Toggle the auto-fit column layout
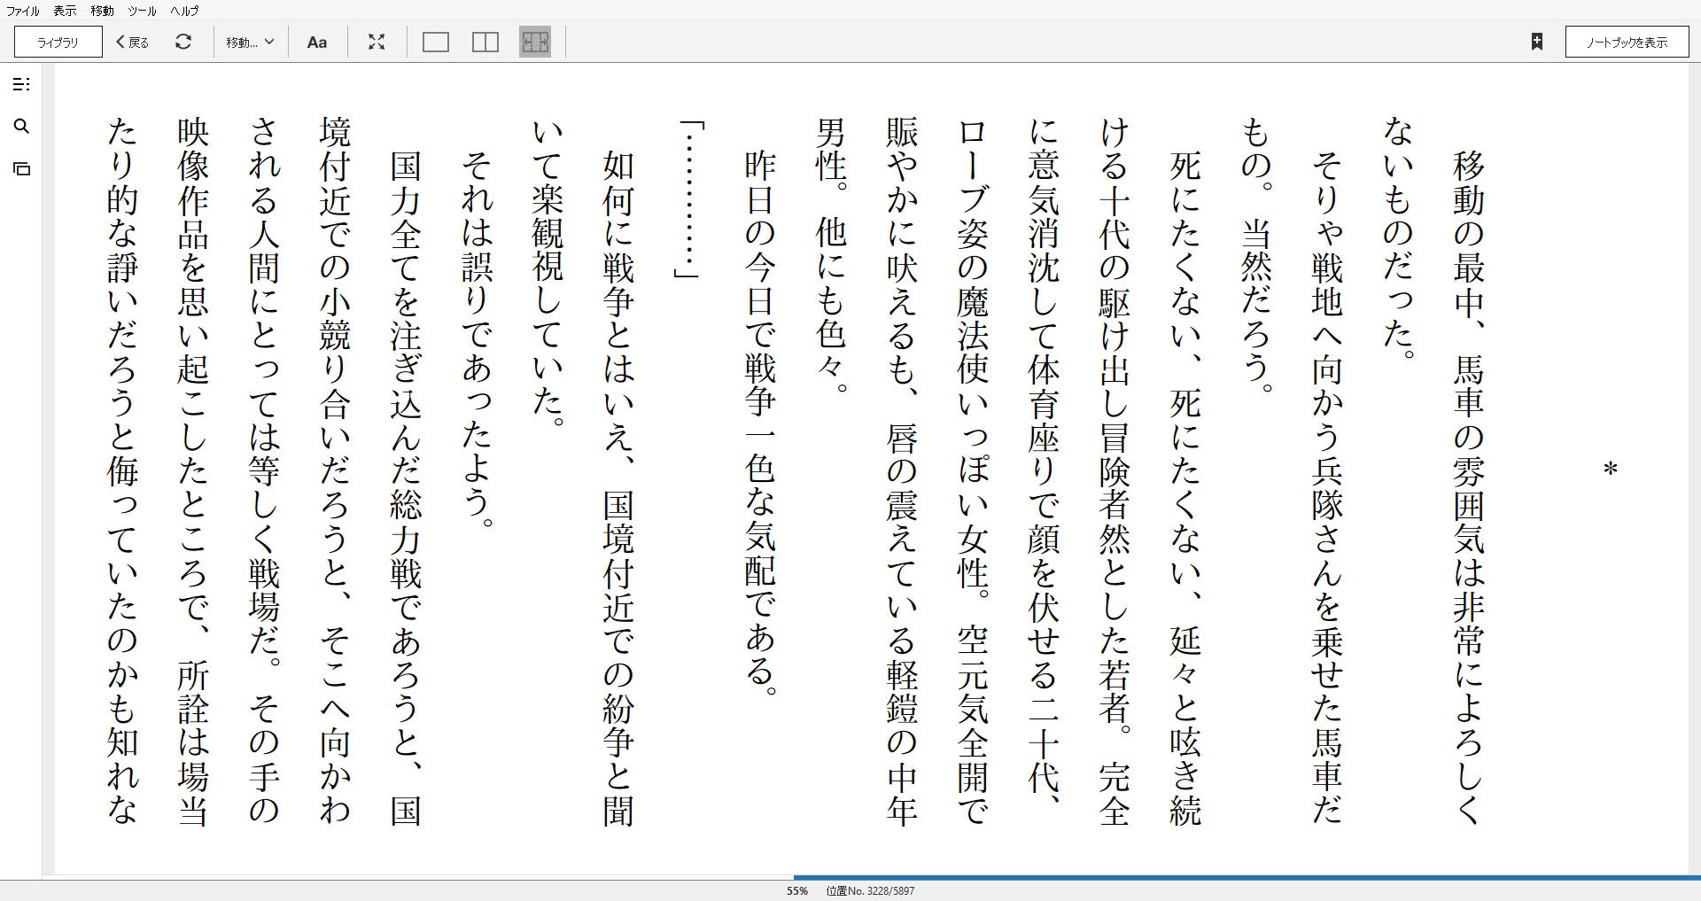The width and height of the screenshot is (1701, 901). pos(535,42)
